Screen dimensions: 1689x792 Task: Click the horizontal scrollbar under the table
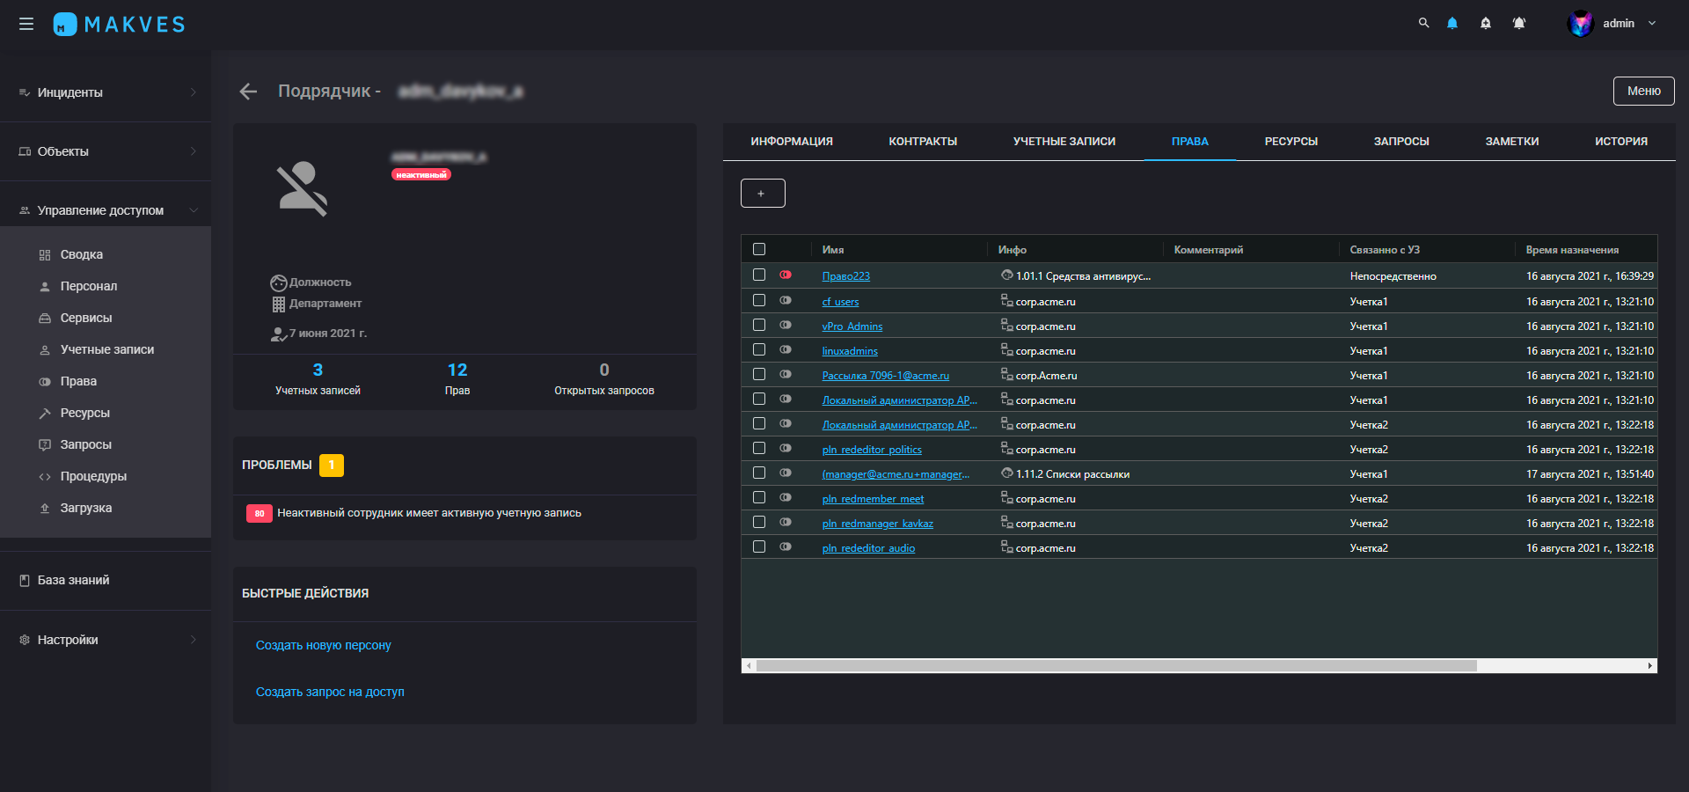click(1115, 666)
